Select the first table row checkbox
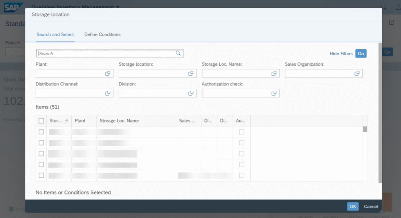Screen dimensions: 401x218 [x=41, y=132]
